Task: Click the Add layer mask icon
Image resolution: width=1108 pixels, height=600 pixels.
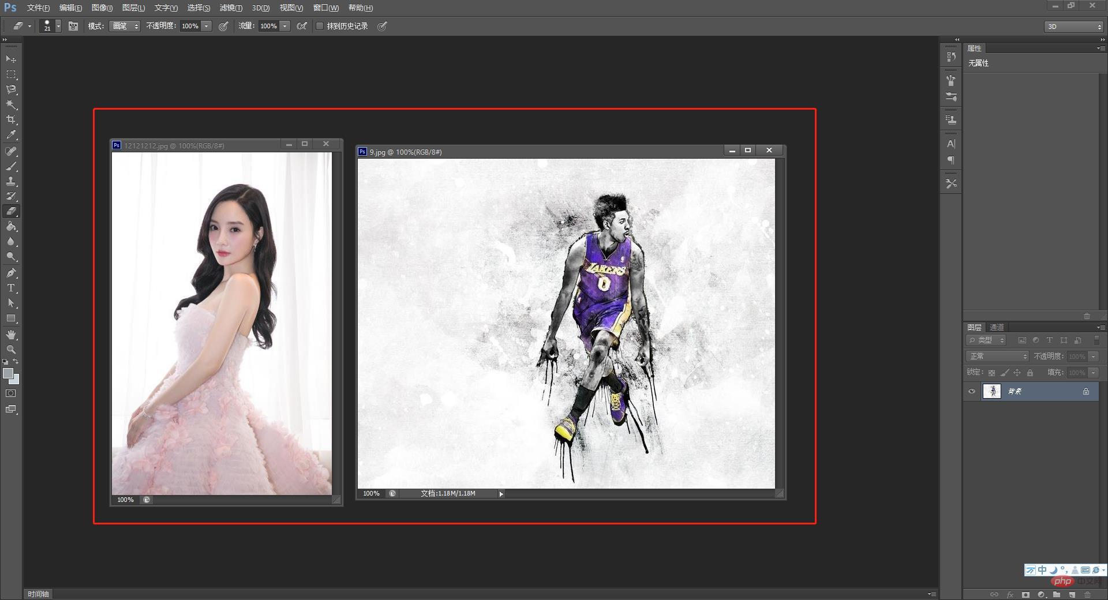Action: pyautogui.click(x=1025, y=594)
